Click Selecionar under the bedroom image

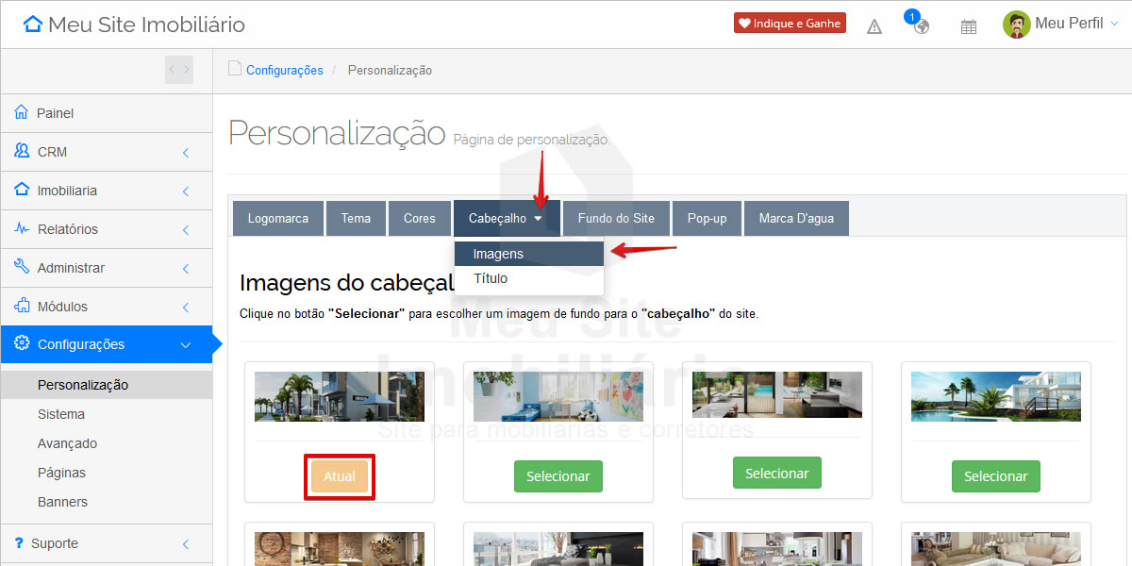tap(558, 476)
